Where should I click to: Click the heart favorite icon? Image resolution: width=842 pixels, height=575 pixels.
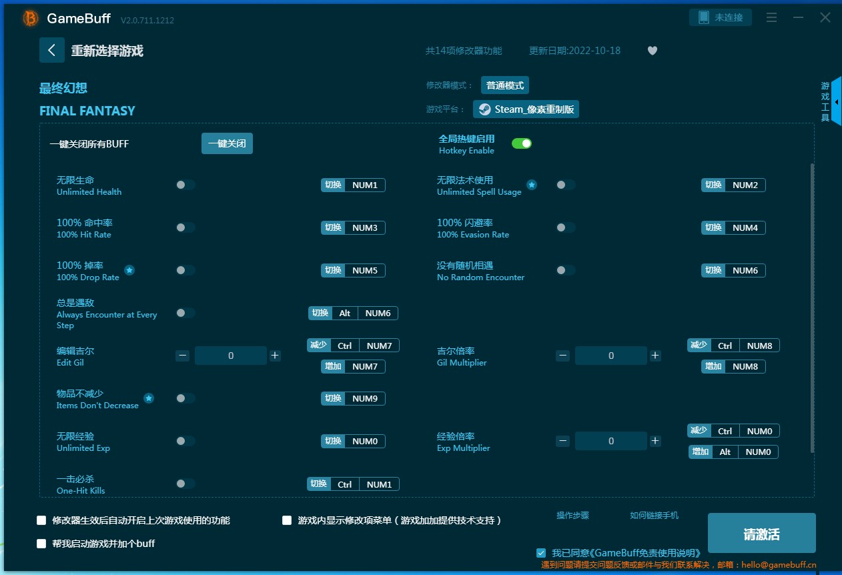click(653, 51)
